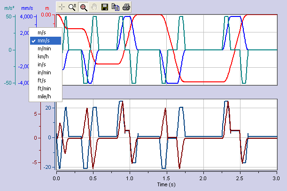Screen dimensions: 287x191
Task: Pick m/min in the velocity units list
Action: 44,48
